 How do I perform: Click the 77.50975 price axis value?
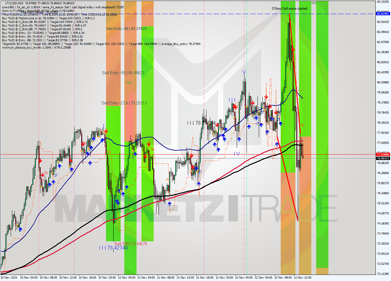383,143
